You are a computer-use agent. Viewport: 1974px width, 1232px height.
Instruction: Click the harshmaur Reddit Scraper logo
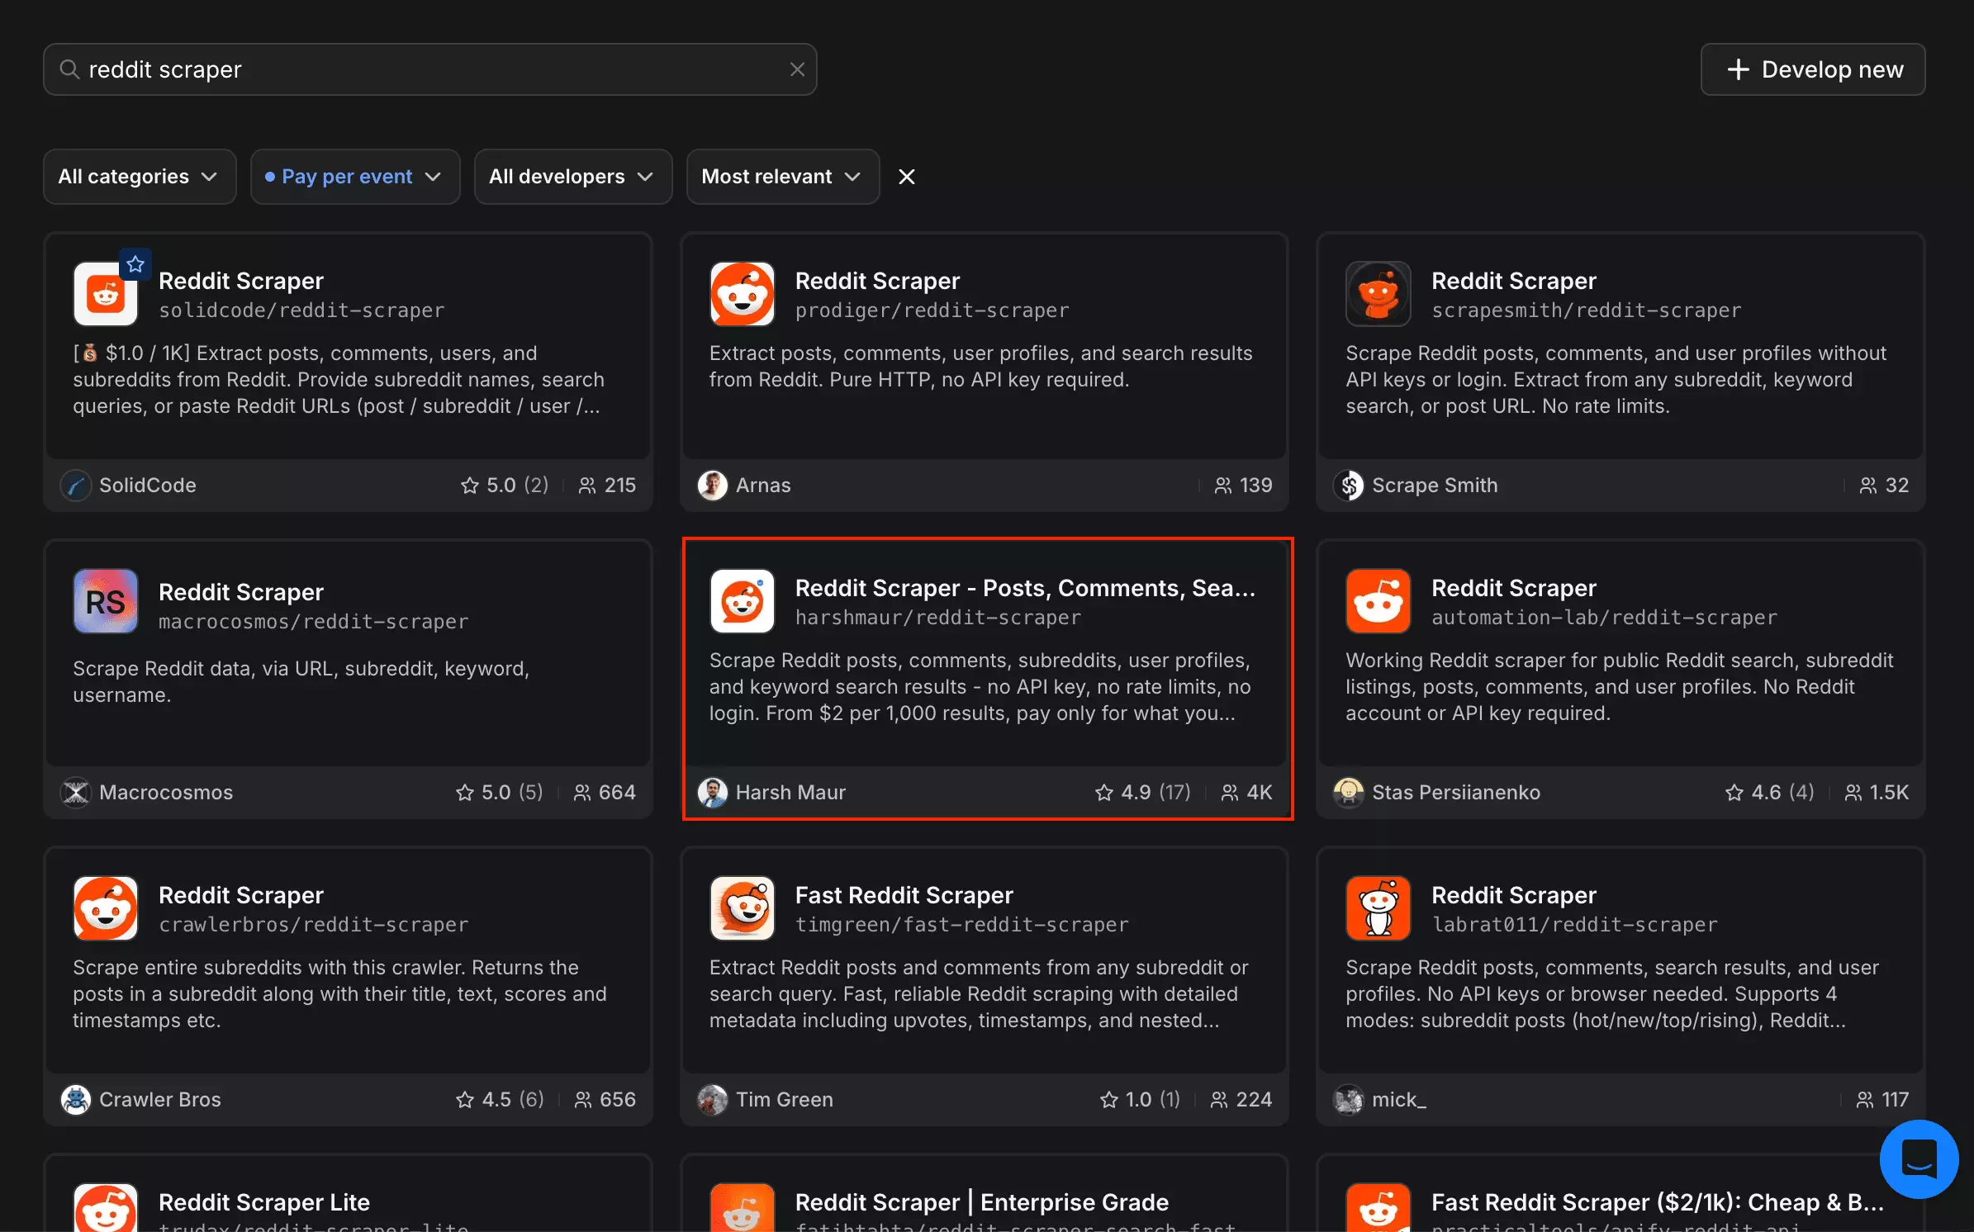click(x=742, y=601)
